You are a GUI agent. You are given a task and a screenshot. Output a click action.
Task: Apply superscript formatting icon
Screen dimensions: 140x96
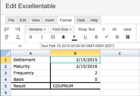coord(107,37)
